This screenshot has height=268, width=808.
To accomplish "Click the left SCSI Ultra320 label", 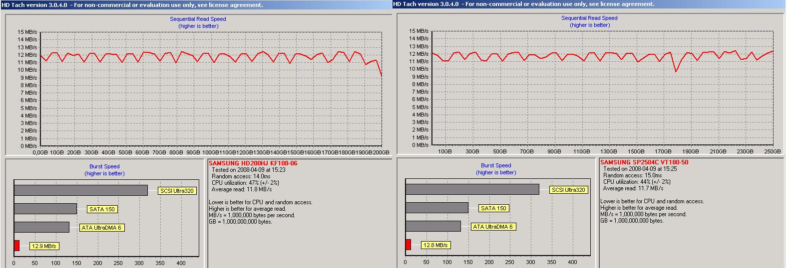I will (177, 191).
